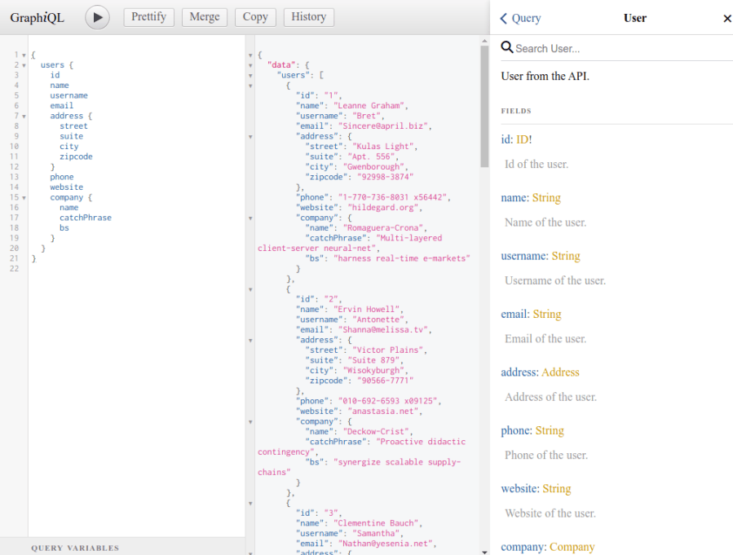The image size is (733, 555).
Task: Click the "1-770-736-8031 x56442" phone value
Action: pyautogui.click(x=391, y=197)
